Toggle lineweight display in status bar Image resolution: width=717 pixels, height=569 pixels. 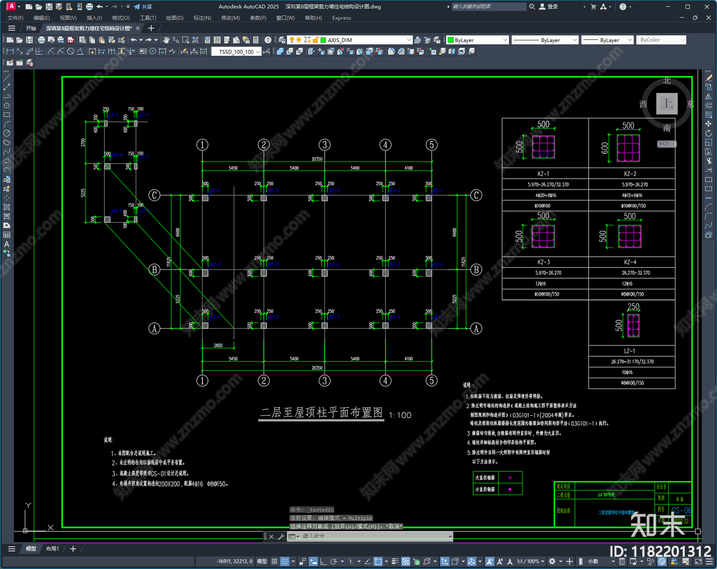395,561
